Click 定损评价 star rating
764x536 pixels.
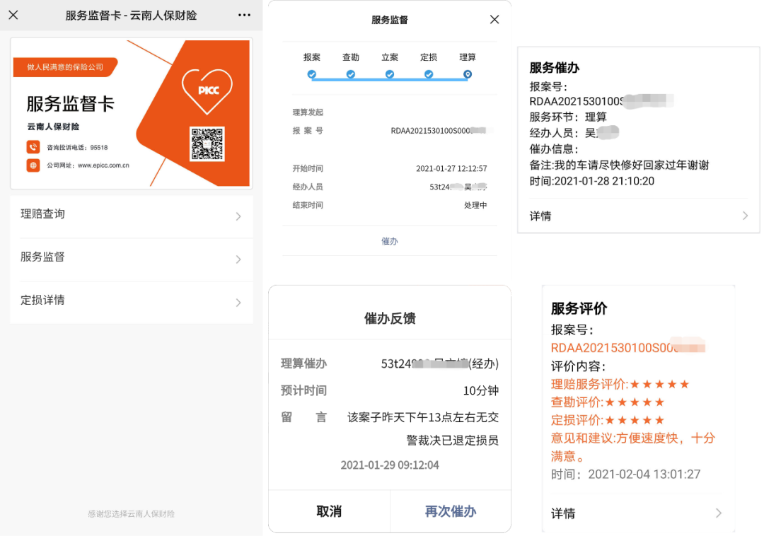click(x=635, y=420)
